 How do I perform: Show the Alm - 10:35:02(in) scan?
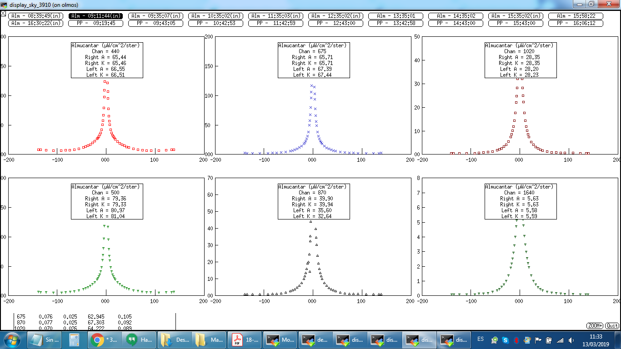(x=215, y=16)
